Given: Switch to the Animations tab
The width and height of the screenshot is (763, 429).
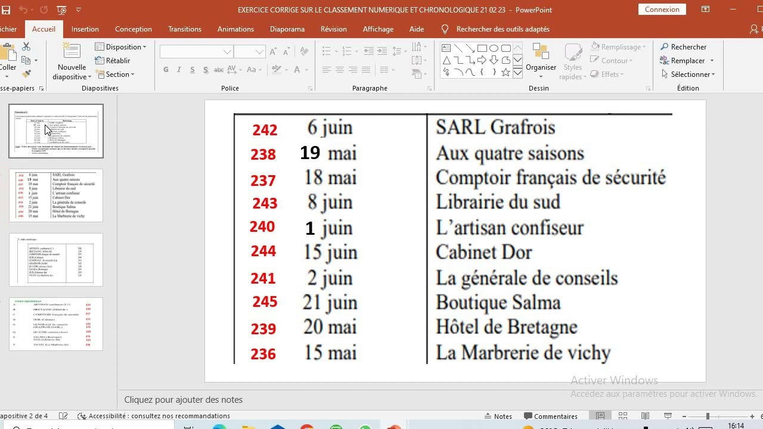Looking at the screenshot, I should tap(235, 29).
